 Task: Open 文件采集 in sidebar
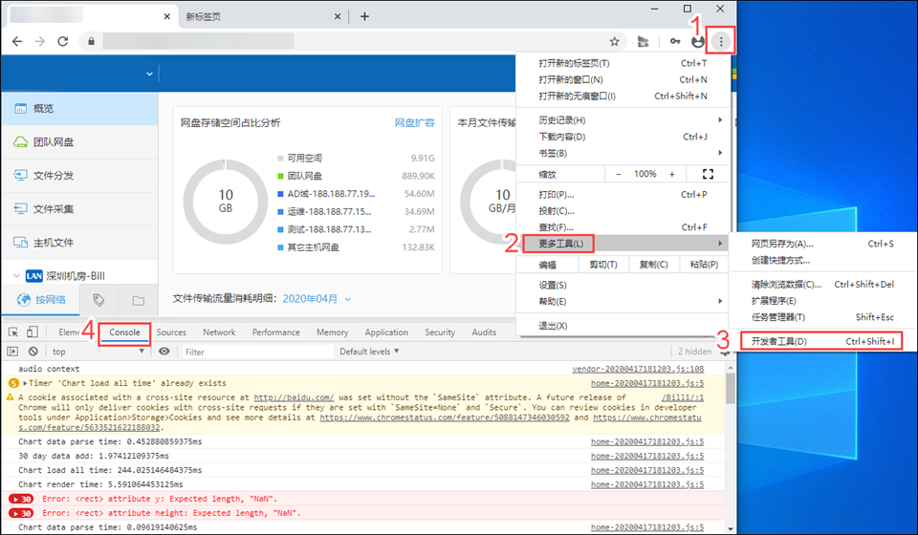tap(79, 208)
